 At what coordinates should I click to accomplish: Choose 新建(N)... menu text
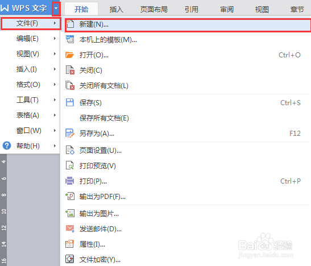coord(94,24)
